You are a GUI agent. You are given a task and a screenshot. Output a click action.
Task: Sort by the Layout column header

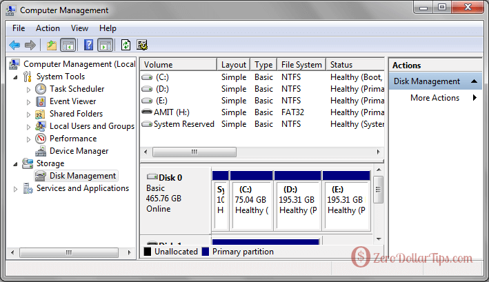(x=234, y=65)
